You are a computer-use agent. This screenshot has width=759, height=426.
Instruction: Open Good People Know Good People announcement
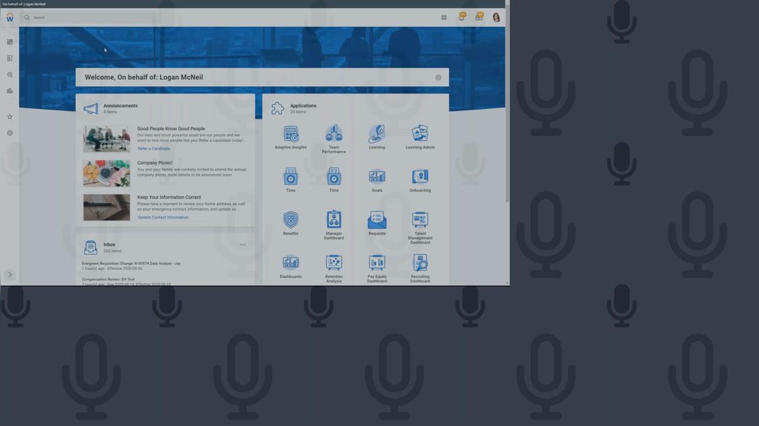pyautogui.click(x=171, y=129)
